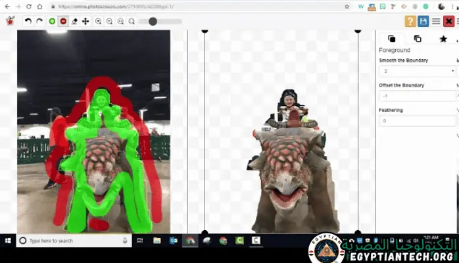This screenshot has width=459, height=263.
Task: Click the Zoom in magnifier
Action: tap(98, 21)
